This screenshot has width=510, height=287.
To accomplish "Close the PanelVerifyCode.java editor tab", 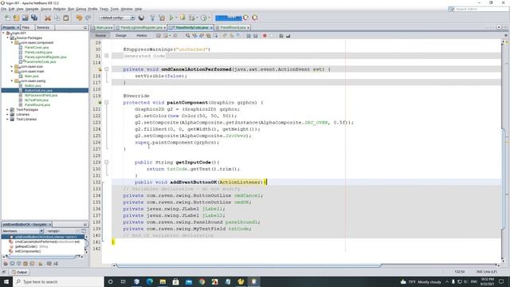I will [211, 28].
